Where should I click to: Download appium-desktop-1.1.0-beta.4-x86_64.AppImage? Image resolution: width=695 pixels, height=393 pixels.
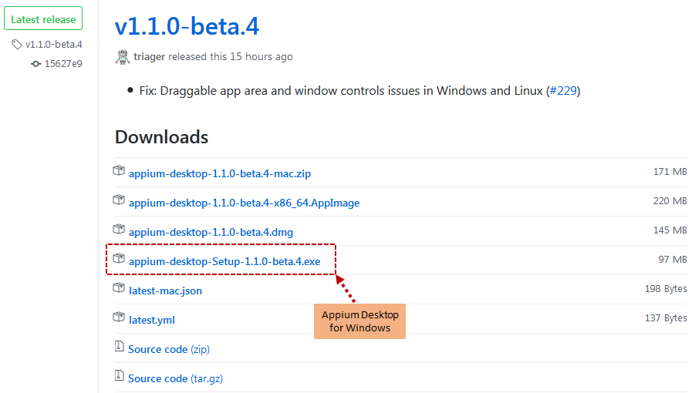click(x=245, y=203)
